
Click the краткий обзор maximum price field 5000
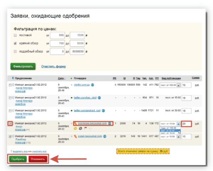77,43
